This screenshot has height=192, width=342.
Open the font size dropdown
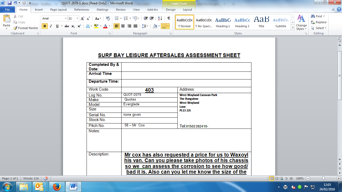(x=77, y=18)
